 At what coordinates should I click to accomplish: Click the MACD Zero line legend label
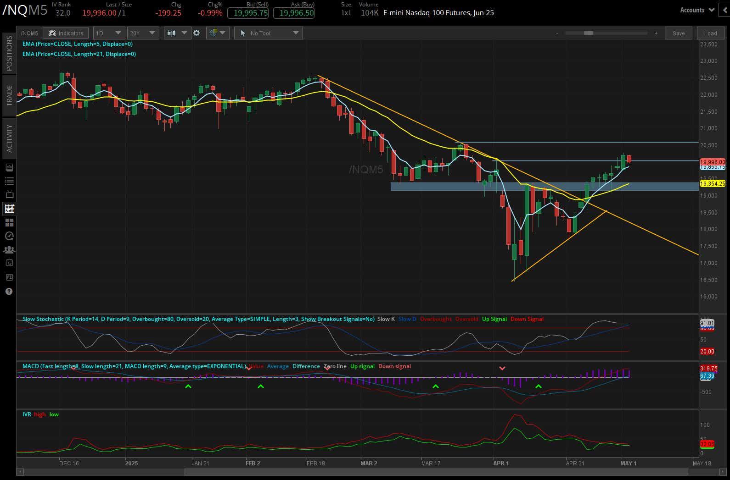coord(335,366)
